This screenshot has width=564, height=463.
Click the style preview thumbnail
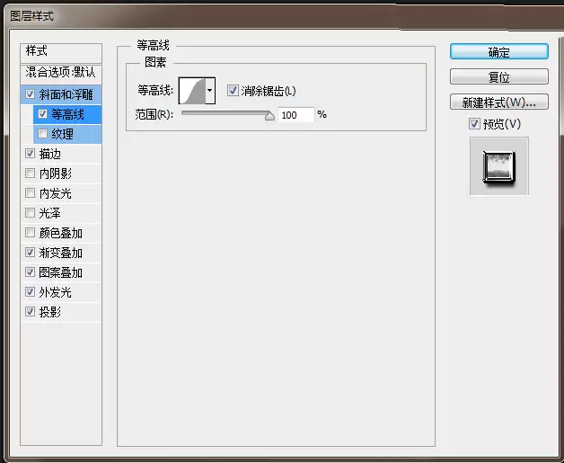[499, 166]
